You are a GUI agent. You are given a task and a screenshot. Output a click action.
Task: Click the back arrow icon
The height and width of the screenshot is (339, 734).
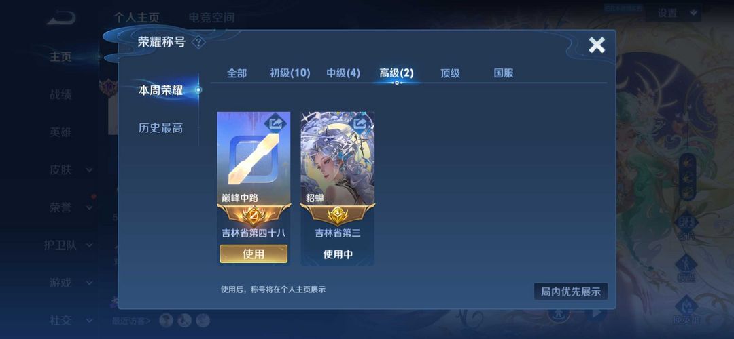click(x=61, y=17)
